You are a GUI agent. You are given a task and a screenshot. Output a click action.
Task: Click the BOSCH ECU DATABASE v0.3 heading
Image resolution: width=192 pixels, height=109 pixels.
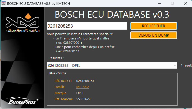[x=112, y=14]
